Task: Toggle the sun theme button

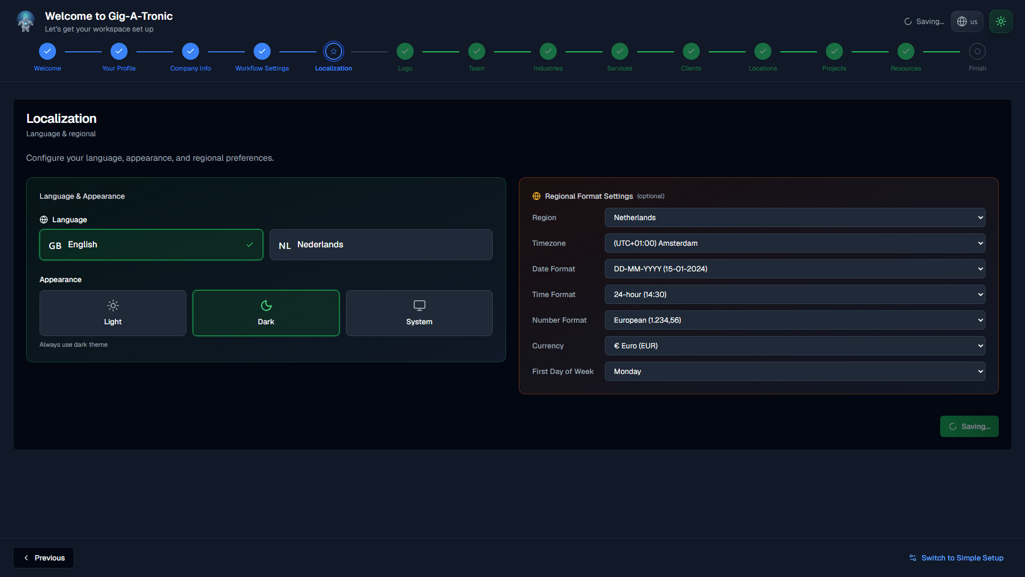Action: [1000, 21]
